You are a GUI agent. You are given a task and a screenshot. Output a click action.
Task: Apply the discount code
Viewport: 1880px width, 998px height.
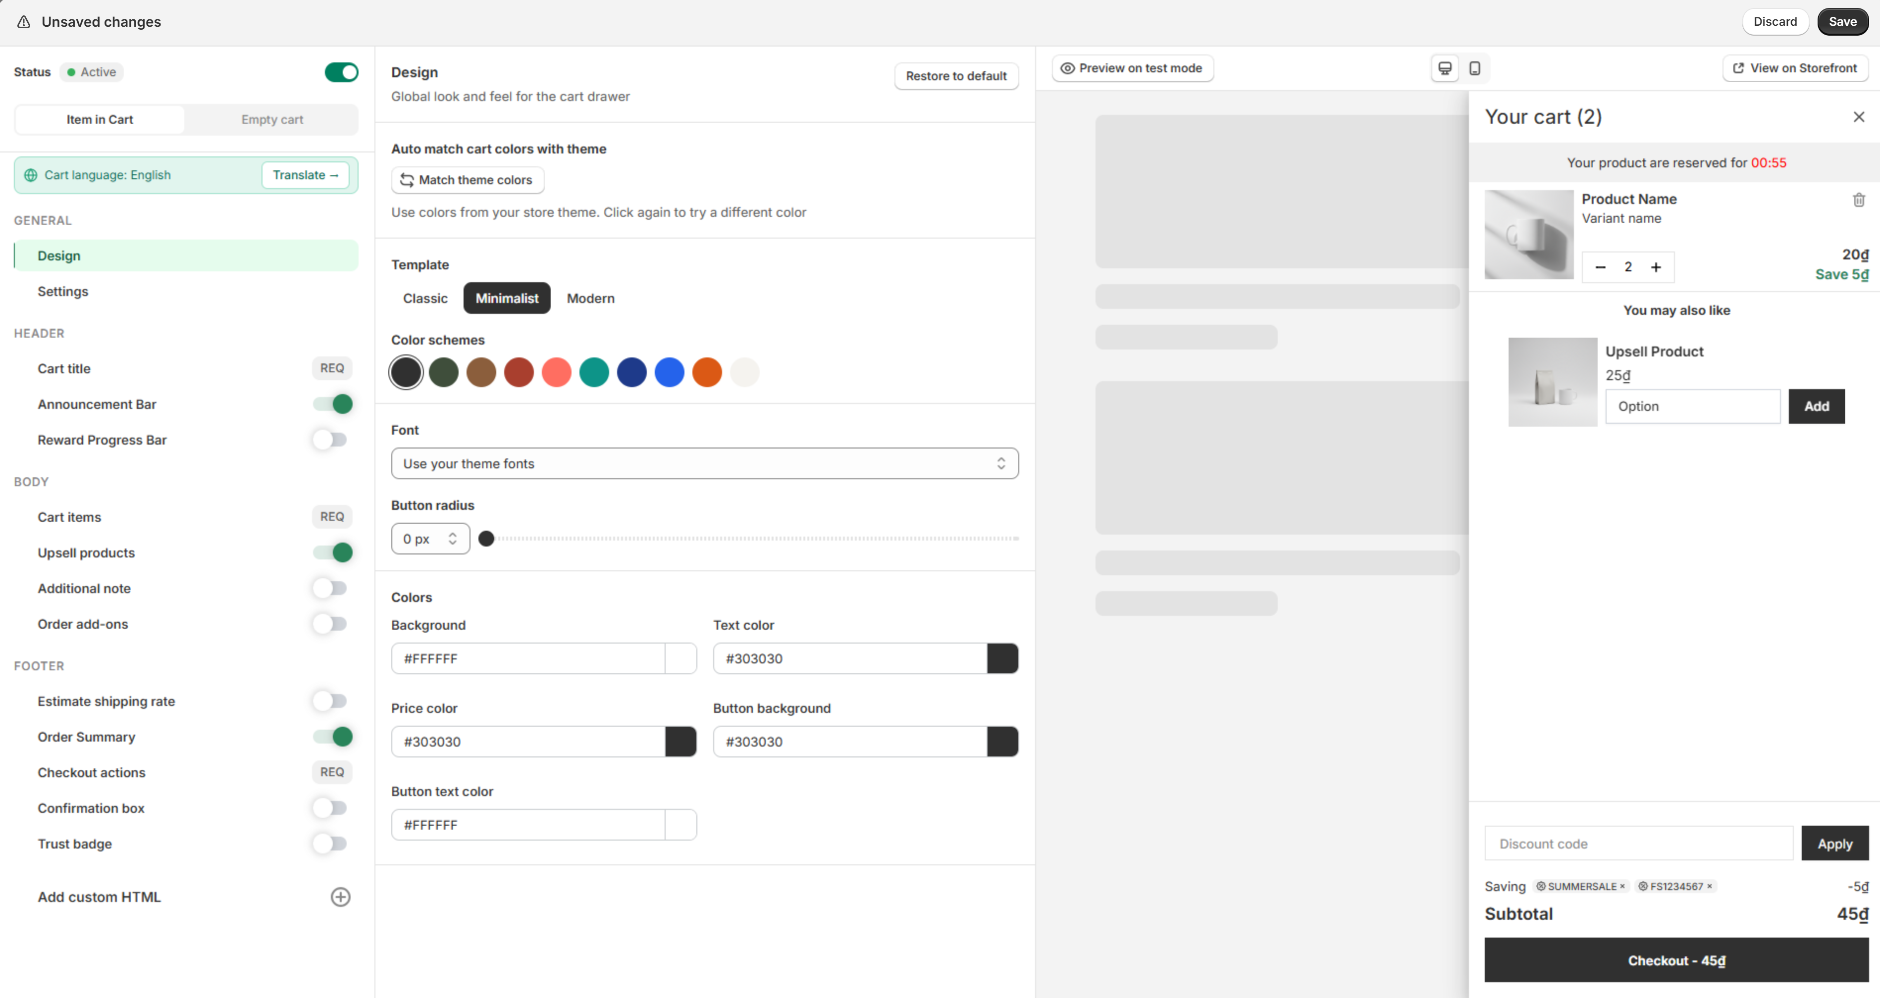pos(1835,844)
